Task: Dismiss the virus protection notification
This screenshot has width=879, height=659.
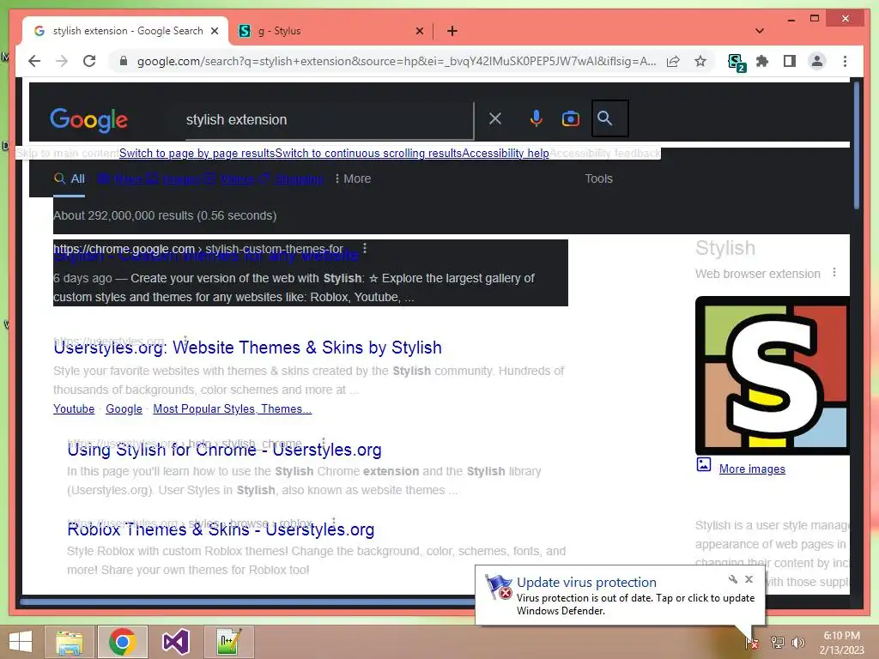Action: click(x=749, y=579)
